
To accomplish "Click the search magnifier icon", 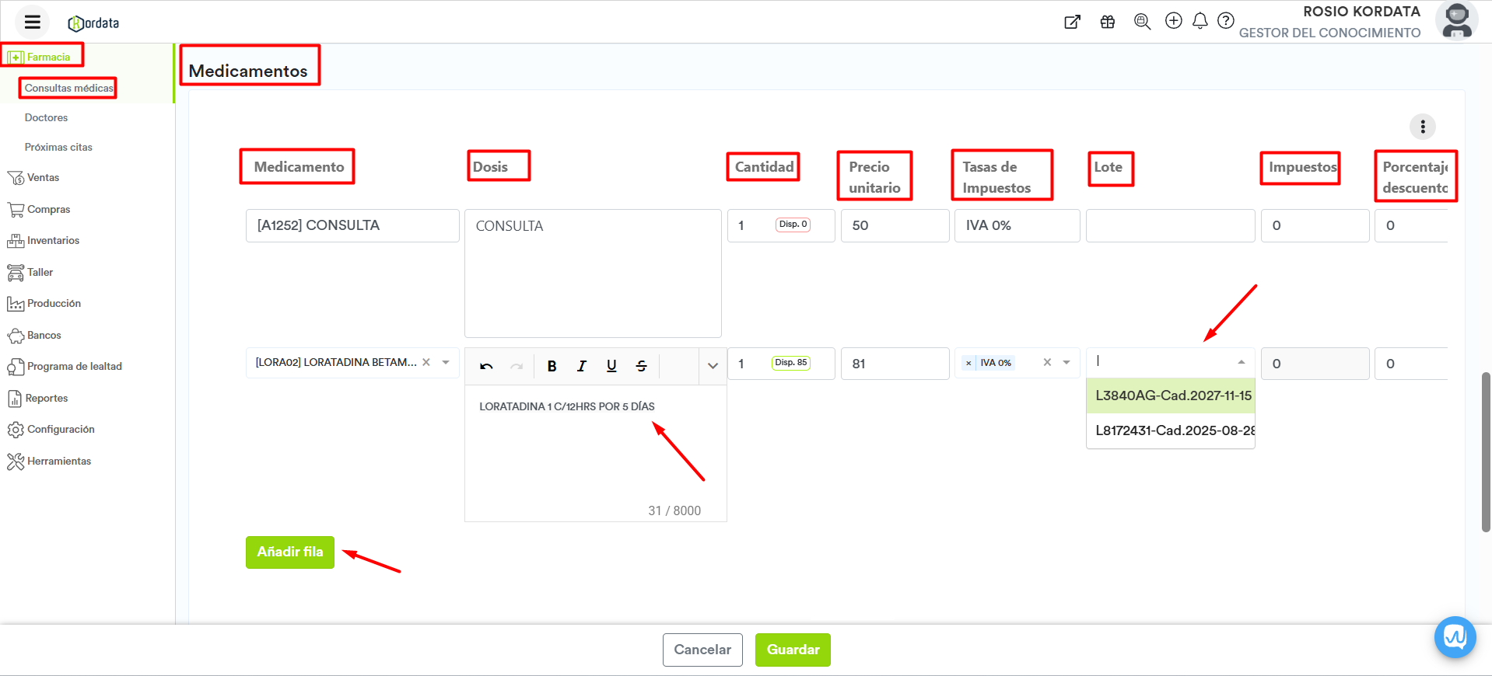I will pyautogui.click(x=1141, y=22).
